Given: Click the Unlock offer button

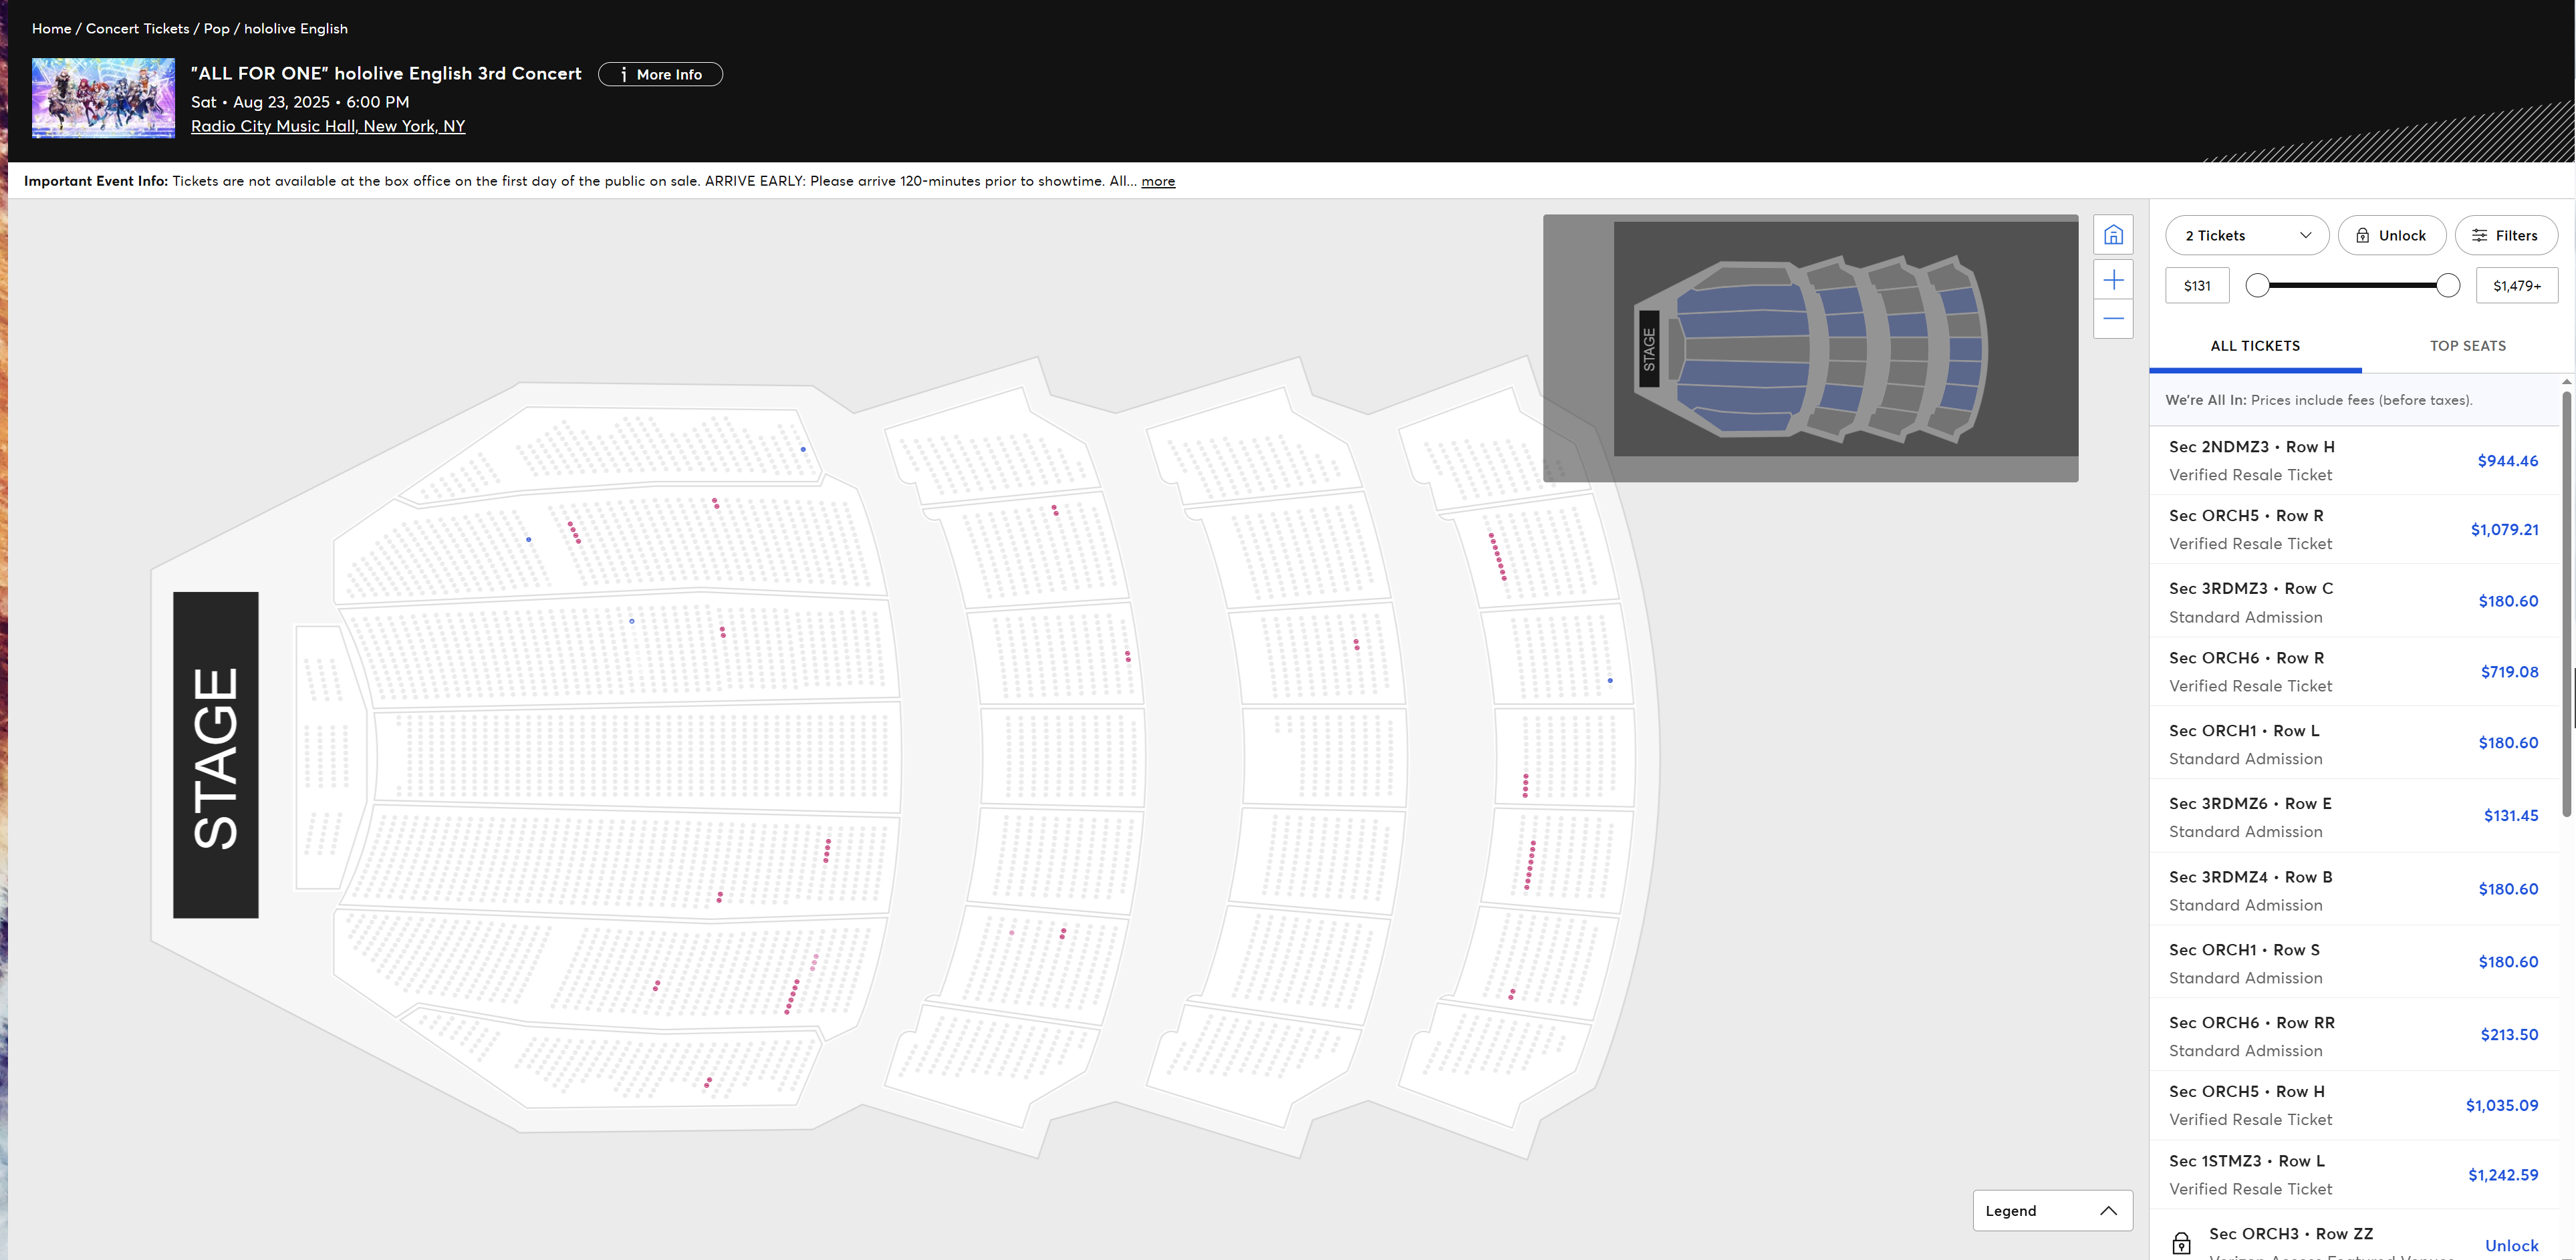Looking at the screenshot, I should click(x=2391, y=236).
